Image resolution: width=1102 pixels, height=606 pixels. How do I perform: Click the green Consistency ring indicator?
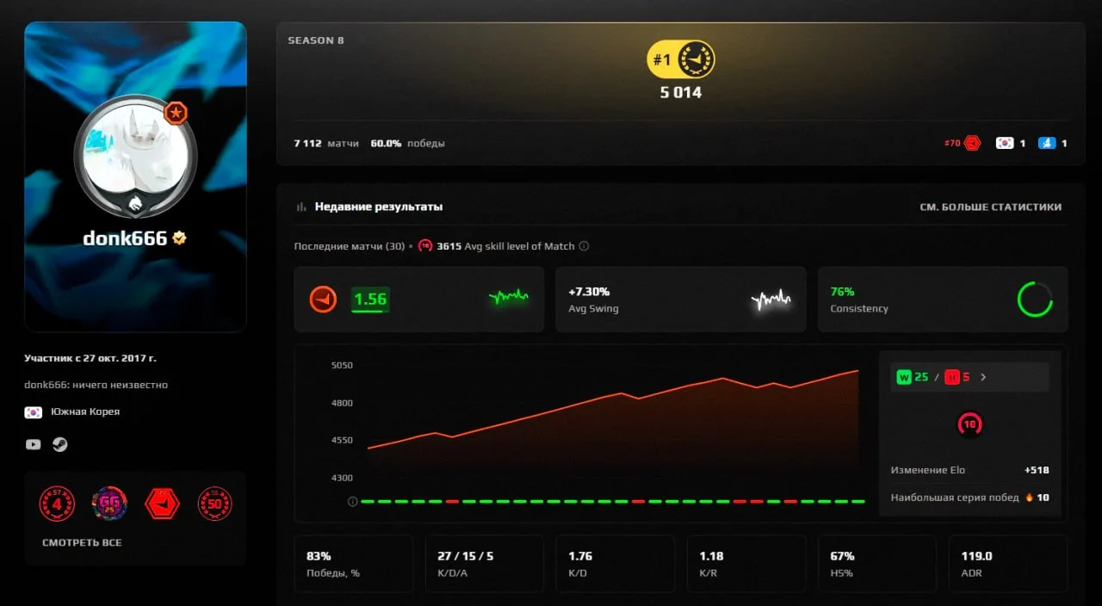1035,300
